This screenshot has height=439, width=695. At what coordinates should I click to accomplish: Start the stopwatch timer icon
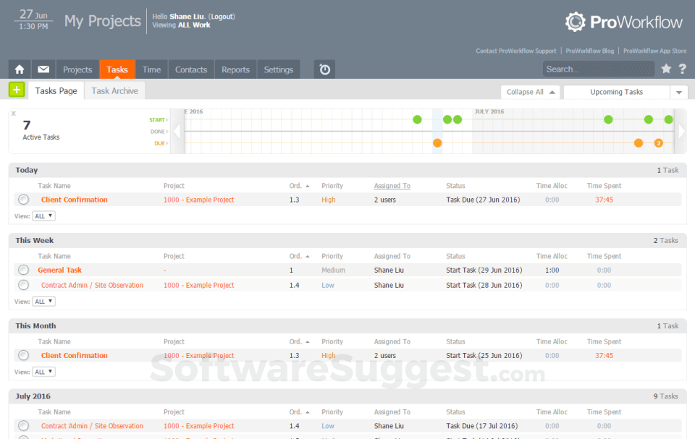point(324,69)
